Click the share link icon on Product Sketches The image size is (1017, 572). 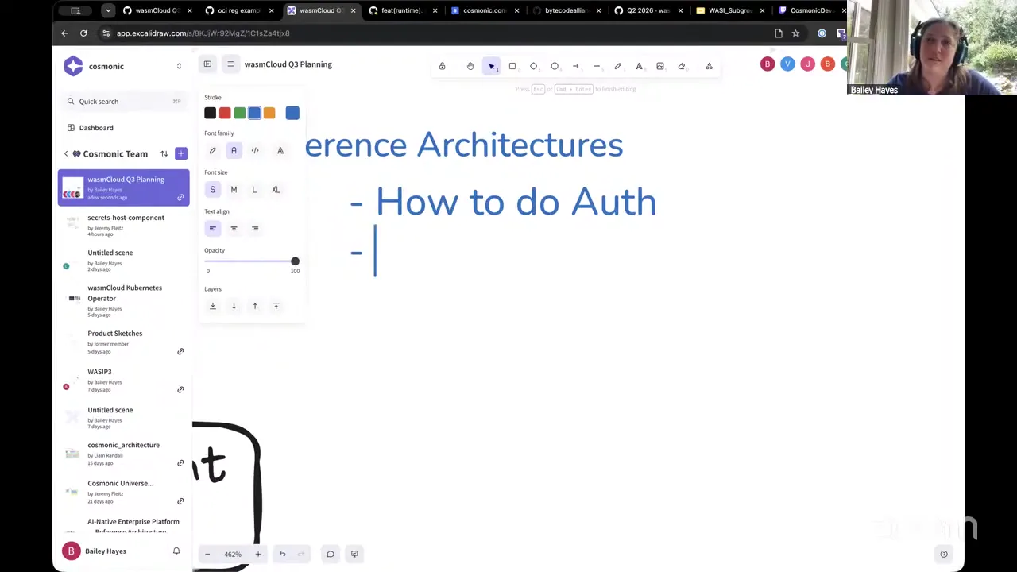(180, 351)
